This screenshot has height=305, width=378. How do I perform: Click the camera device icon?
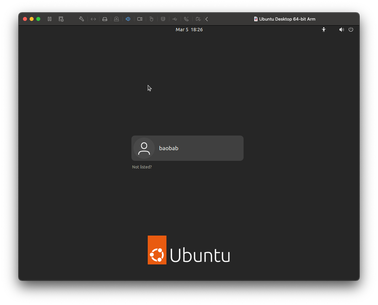140,19
